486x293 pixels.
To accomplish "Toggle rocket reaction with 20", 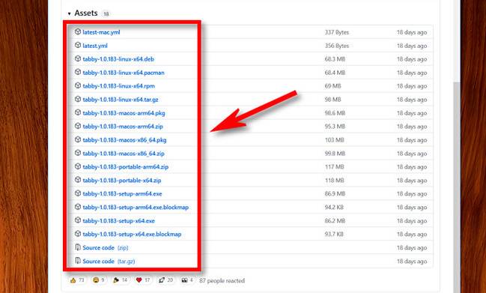I will (x=165, y=280).
